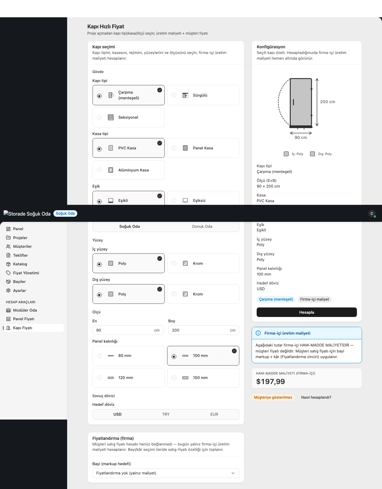Click the Eşiksiz no-threshold icon
Image resolution: width=382 pixels, height=489 pixels.
185,201
